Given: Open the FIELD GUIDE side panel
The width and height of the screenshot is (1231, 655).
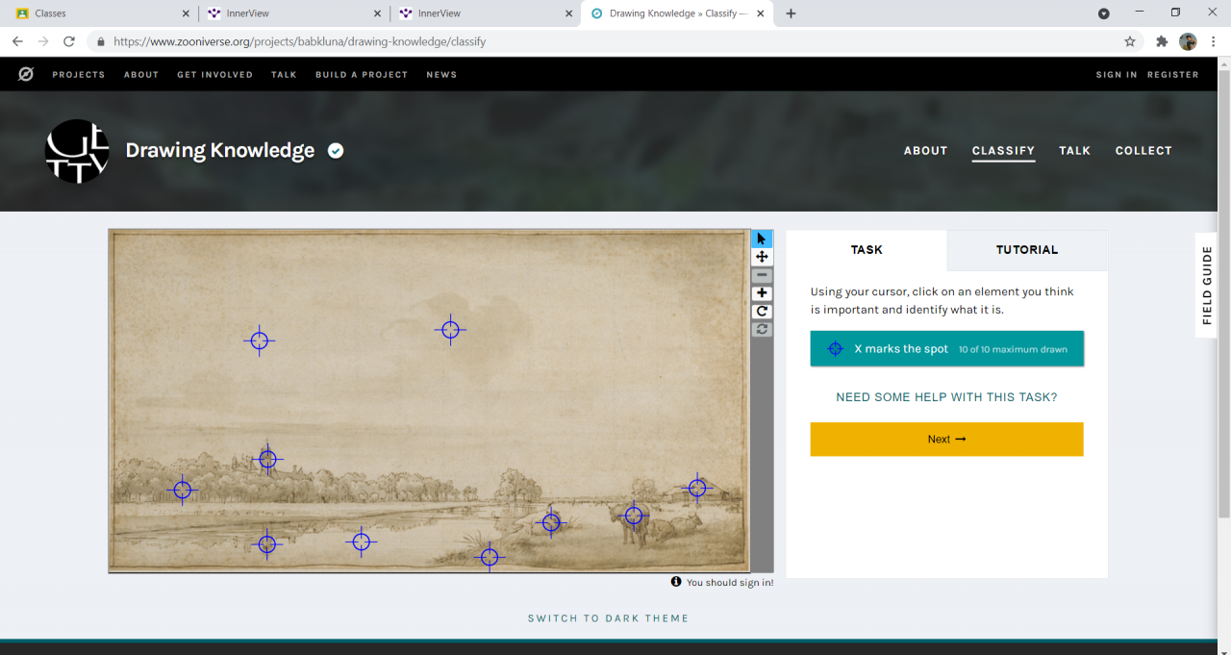Looking at the screenshot, I should [1208, 286].
